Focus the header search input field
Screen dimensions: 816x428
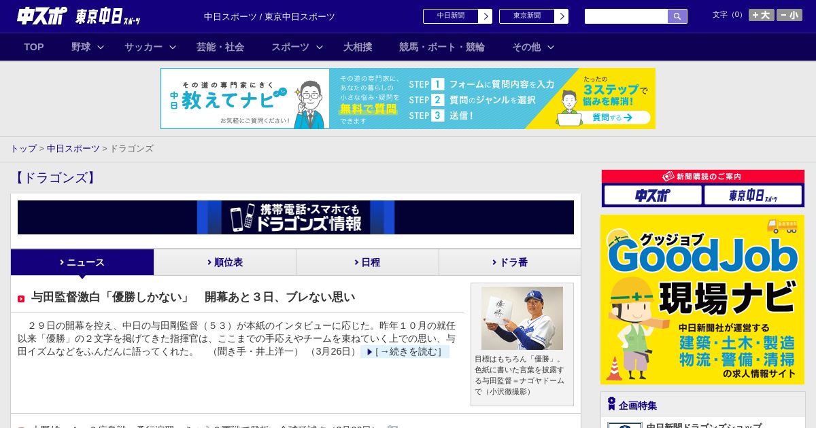point(626,16)
